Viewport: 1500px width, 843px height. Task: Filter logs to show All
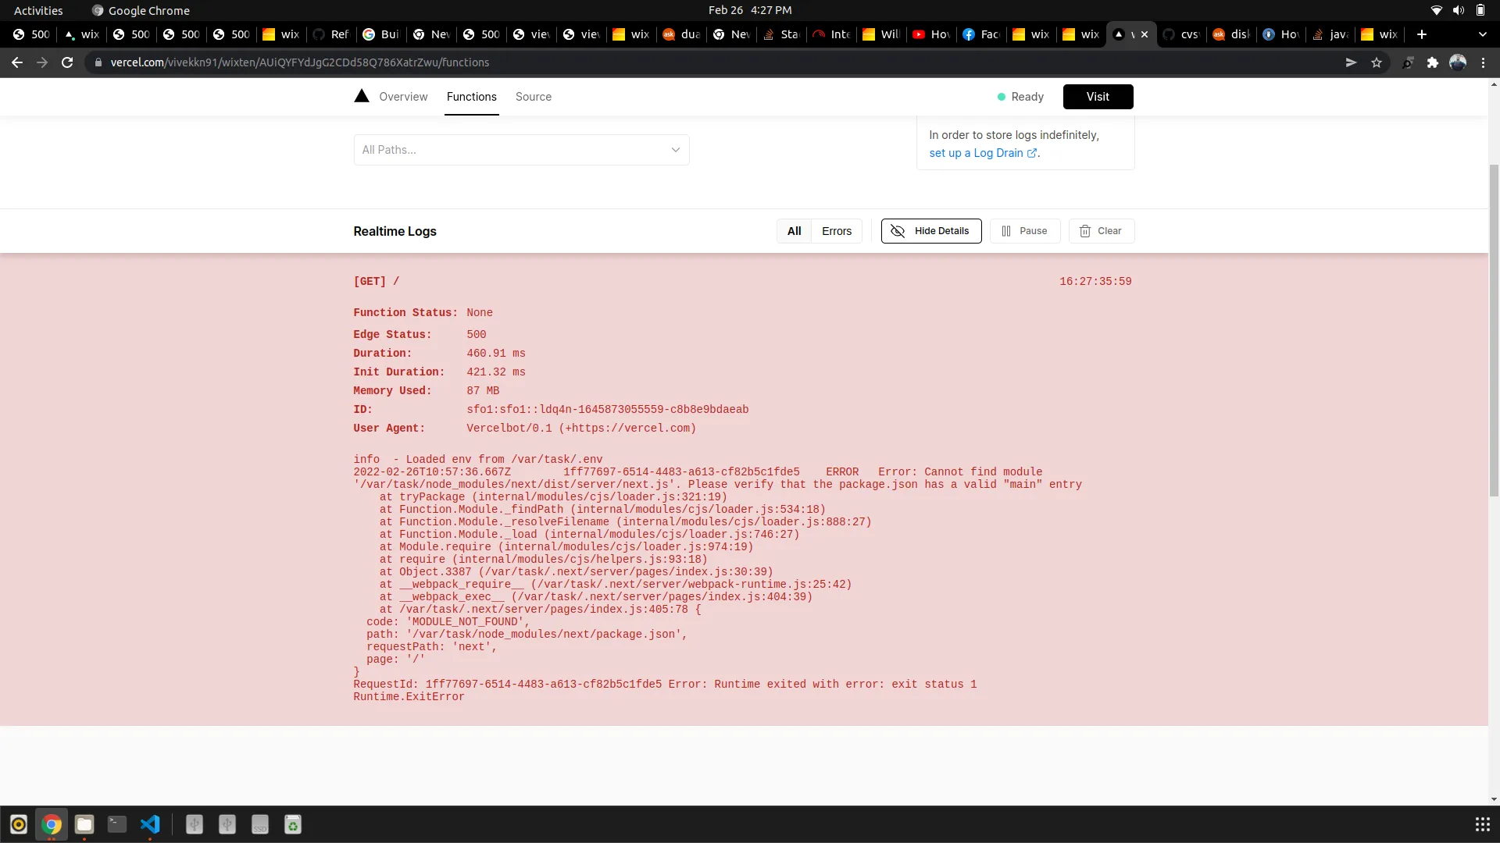pyautogui.click(x=794, y=231)
